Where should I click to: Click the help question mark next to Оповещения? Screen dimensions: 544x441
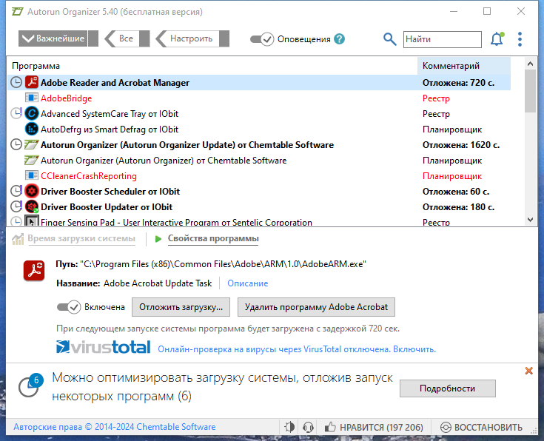pyautogui.click(x=339, y=39)
